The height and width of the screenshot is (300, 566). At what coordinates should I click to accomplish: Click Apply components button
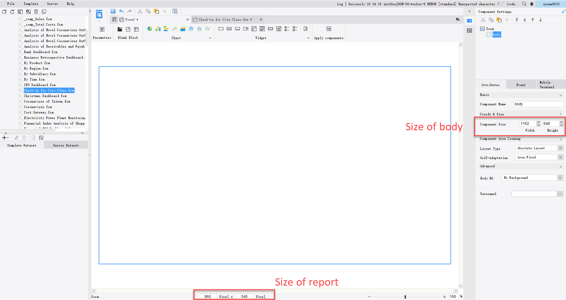[x=329, y=33]
